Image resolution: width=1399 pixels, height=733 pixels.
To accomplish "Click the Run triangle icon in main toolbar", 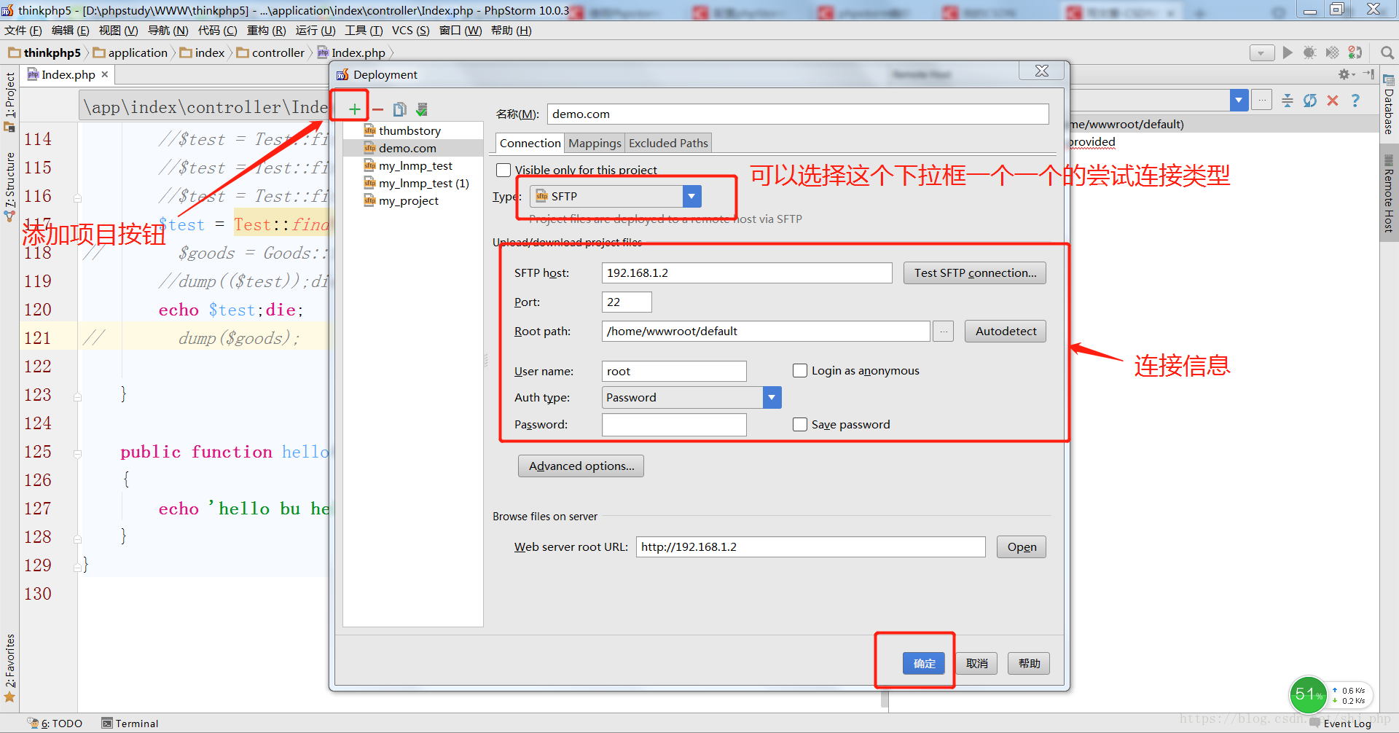I will pyautogui.click(x=1288, y=52).
